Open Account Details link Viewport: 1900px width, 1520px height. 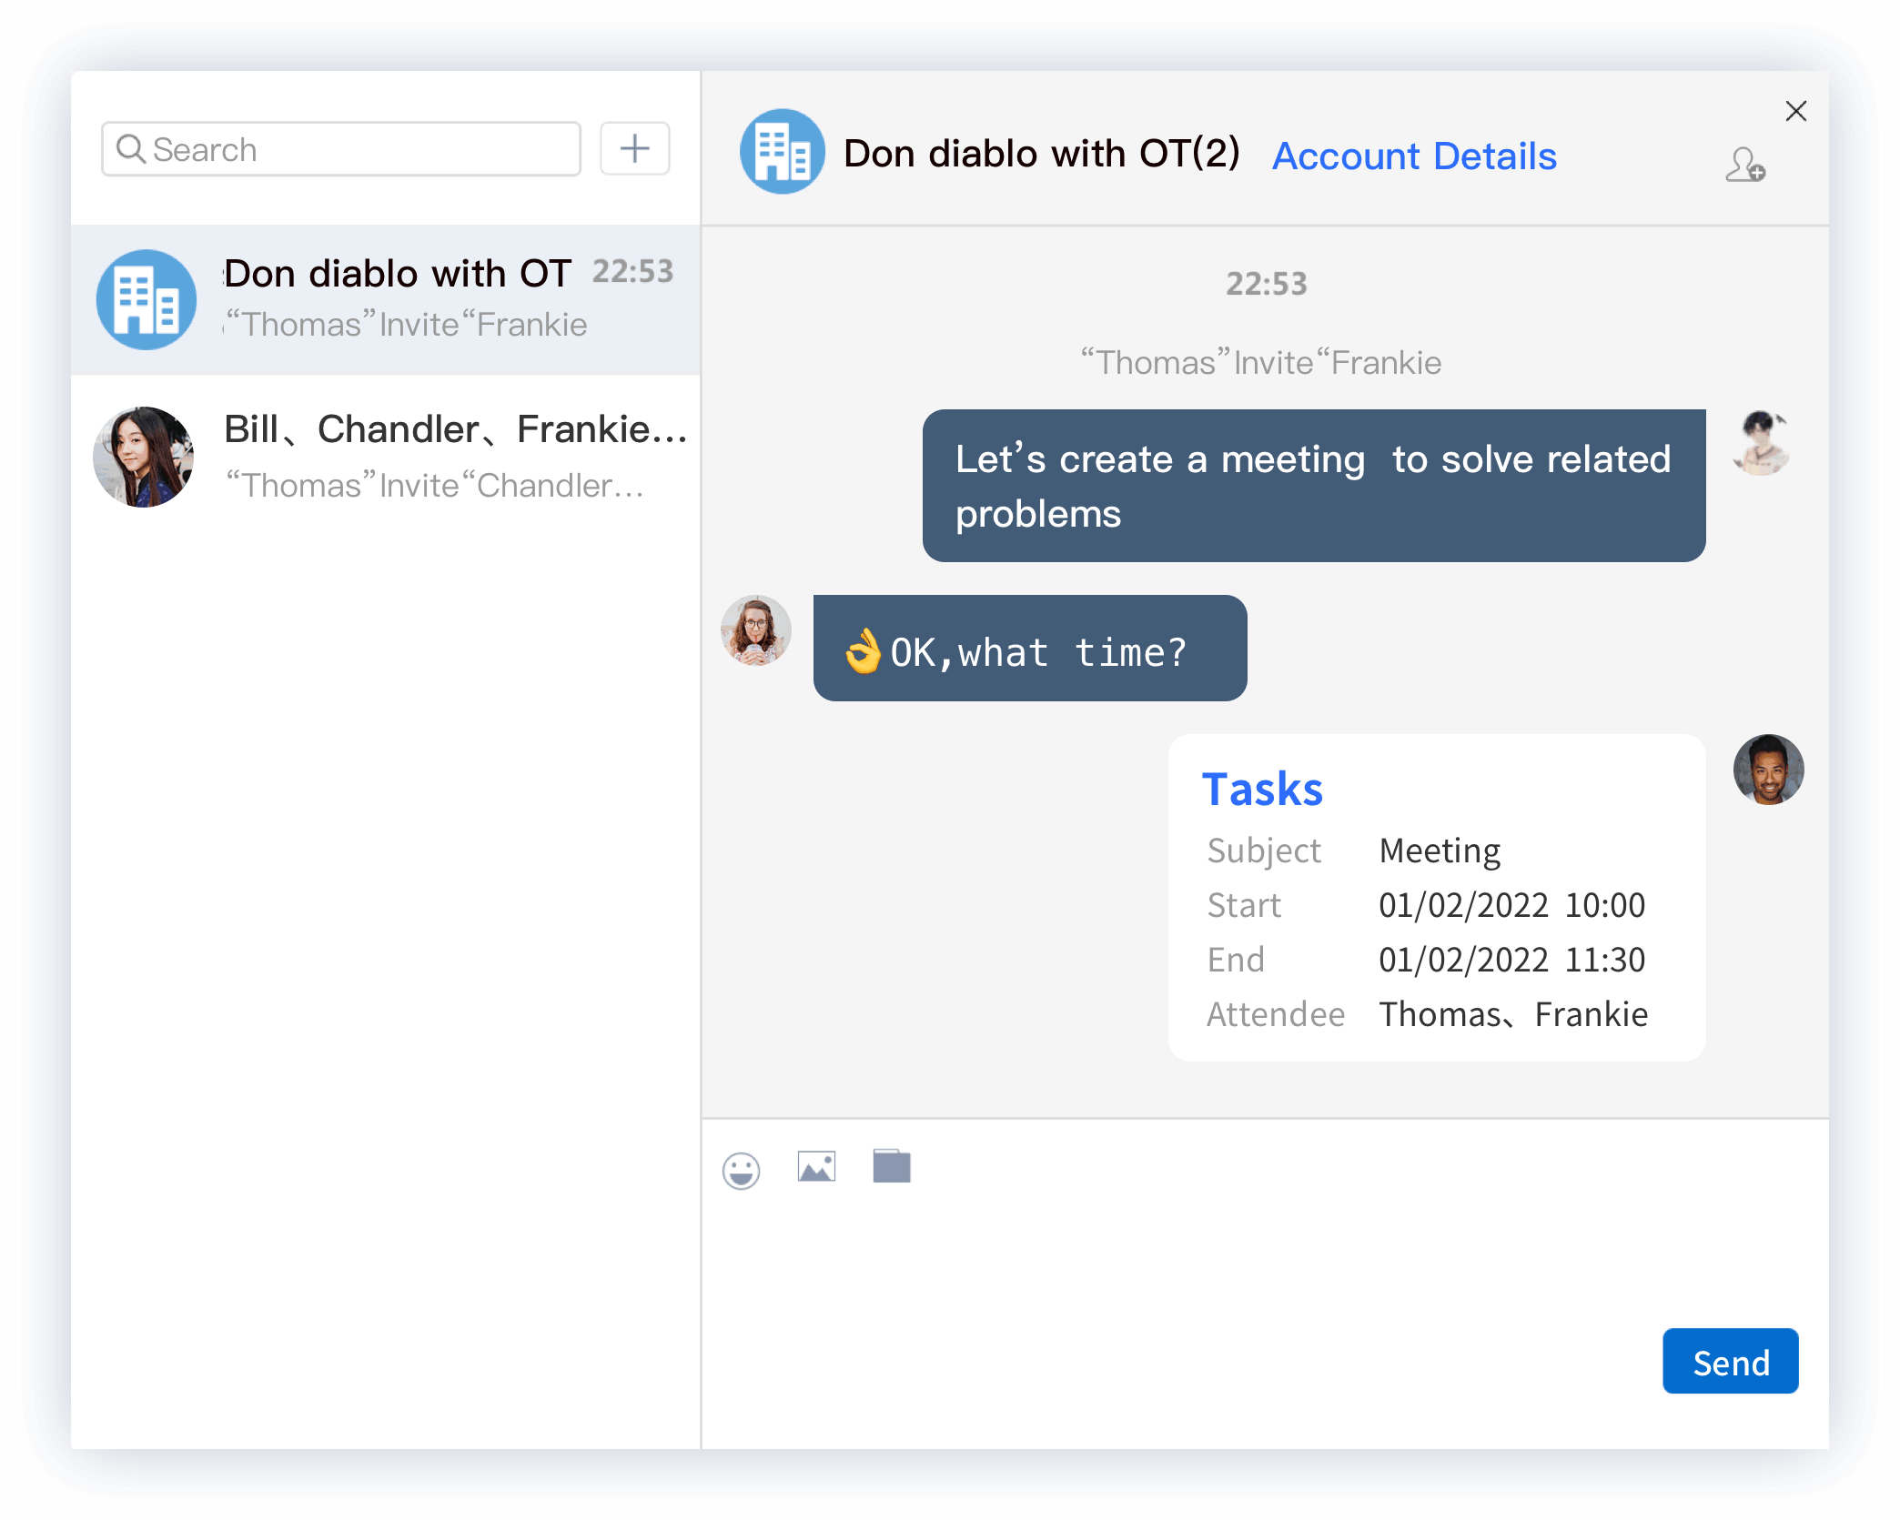[x=1414, y=156]
